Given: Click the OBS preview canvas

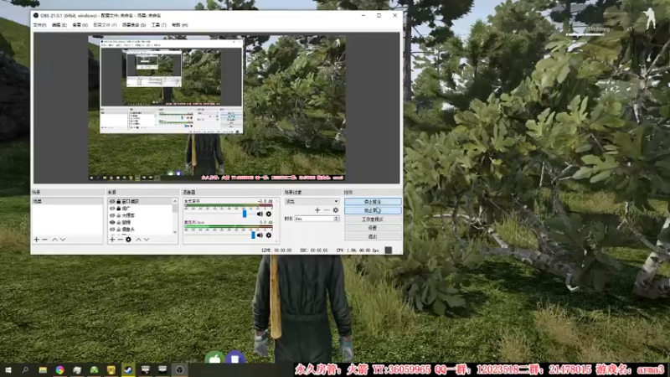Looking at the screenshot, I should [217, 108].
